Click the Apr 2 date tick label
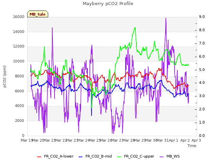This screenshot has height=163, width=217. pyautogui.click(x=185, y=140)
